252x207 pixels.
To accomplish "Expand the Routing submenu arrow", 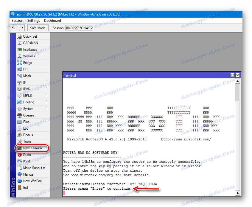I will click(x=46, y=102).
